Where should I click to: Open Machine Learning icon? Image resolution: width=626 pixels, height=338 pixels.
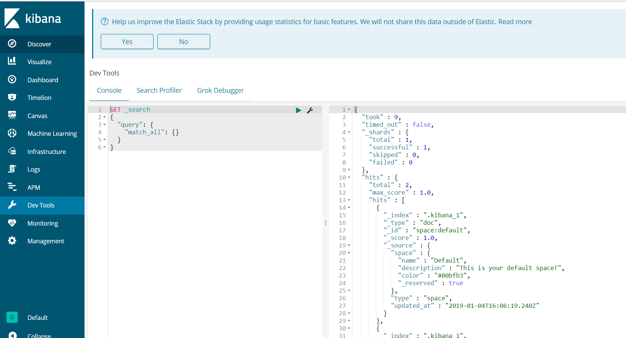12,133
